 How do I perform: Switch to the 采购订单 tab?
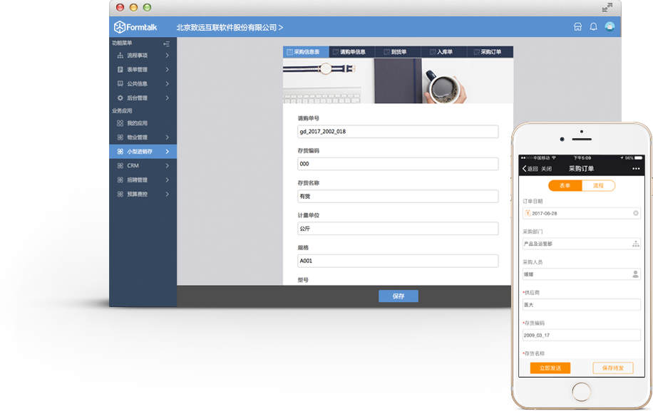490,52
